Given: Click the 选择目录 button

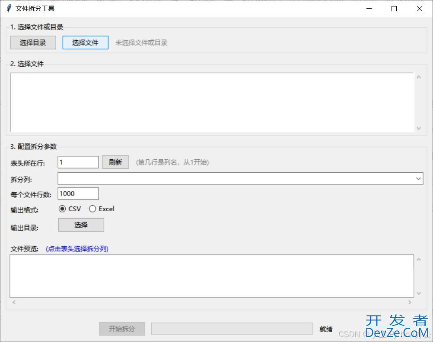Looking at the screenshot, I should [33, 42].
